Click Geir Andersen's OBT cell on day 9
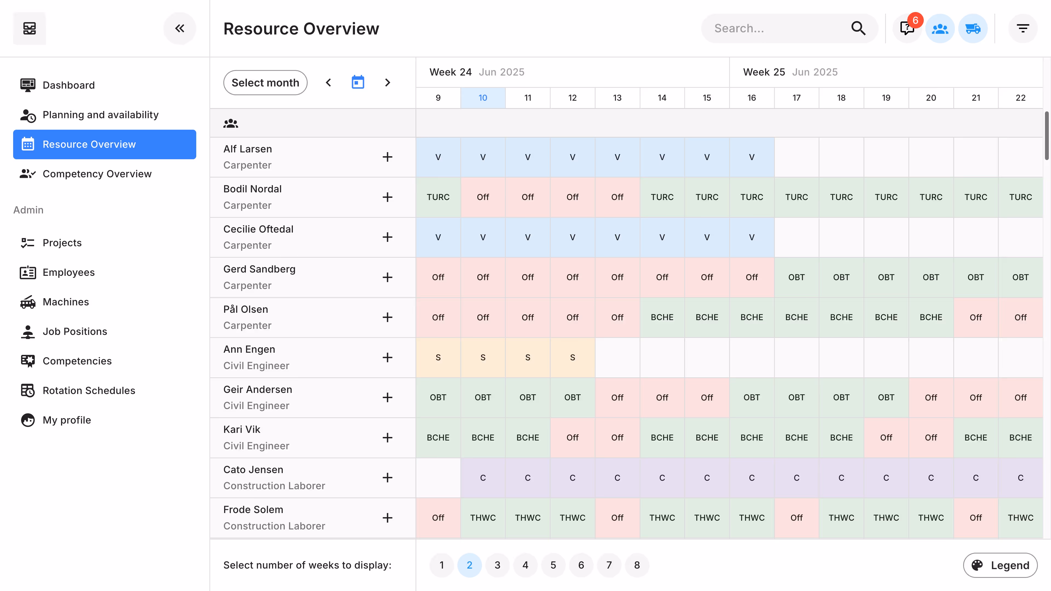The width and height of the screenshot is (1051, 591). 438,397
